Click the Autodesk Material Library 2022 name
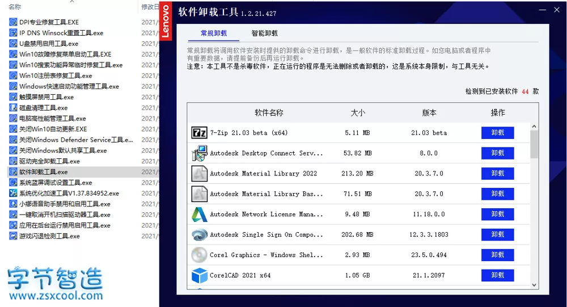 pos(264,174)
